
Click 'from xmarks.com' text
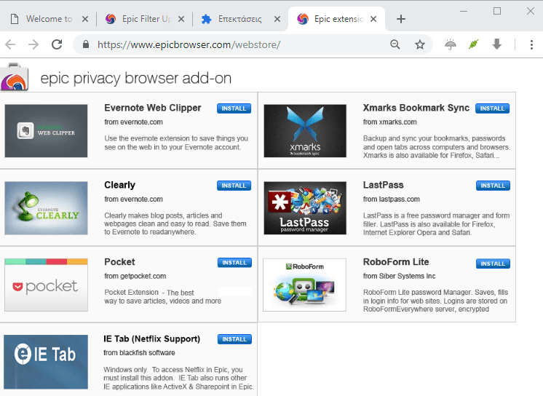(390, 122)
